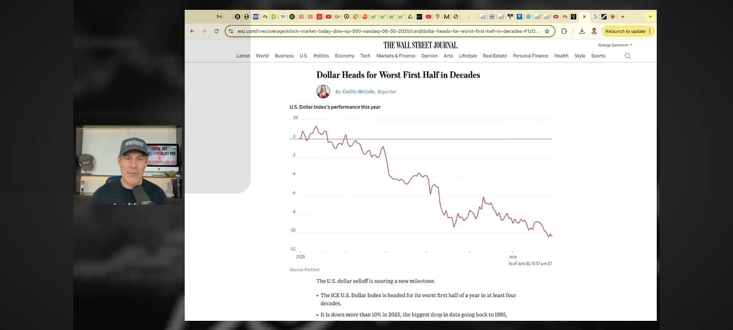Screen dimensions: 733x330
Task: Open the Business section
Action: [284, 56]
